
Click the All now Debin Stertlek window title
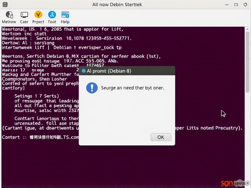coord(117,4)
